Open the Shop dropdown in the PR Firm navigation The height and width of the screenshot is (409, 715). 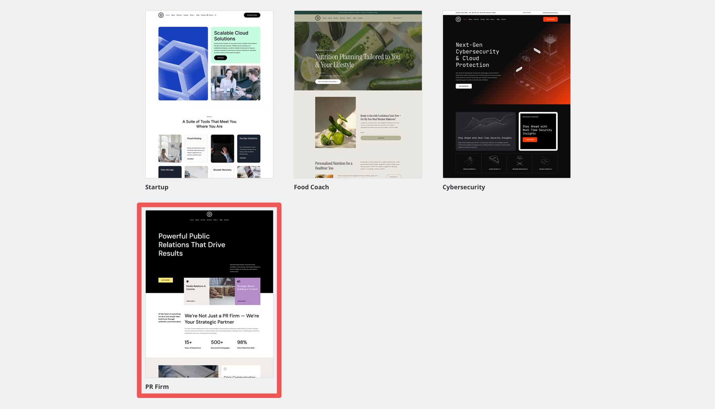(x=215, y=220)
